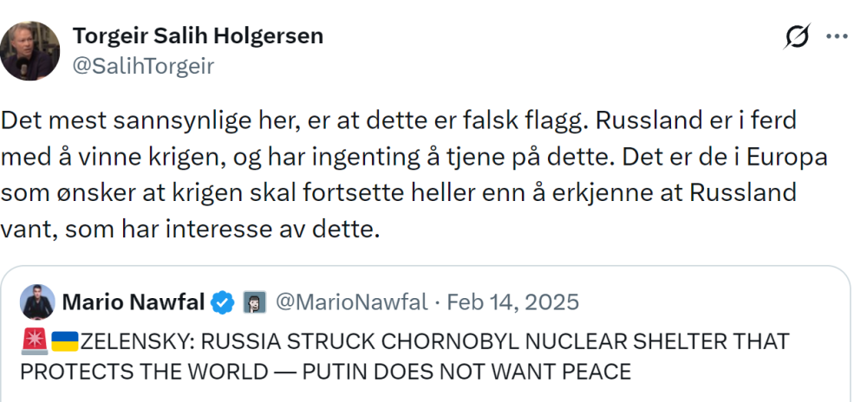Click the blue verified checkmark badge

224,302
